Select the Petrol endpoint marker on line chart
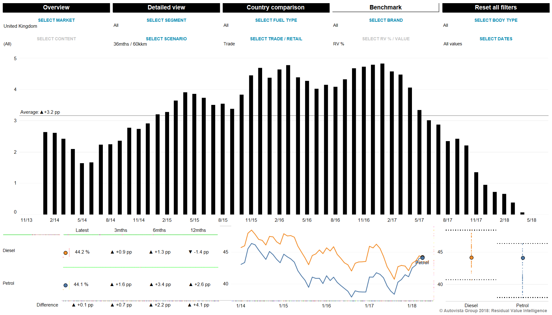Image resolution: width=552 pixels, height=315 pixels. click(422, 258)
